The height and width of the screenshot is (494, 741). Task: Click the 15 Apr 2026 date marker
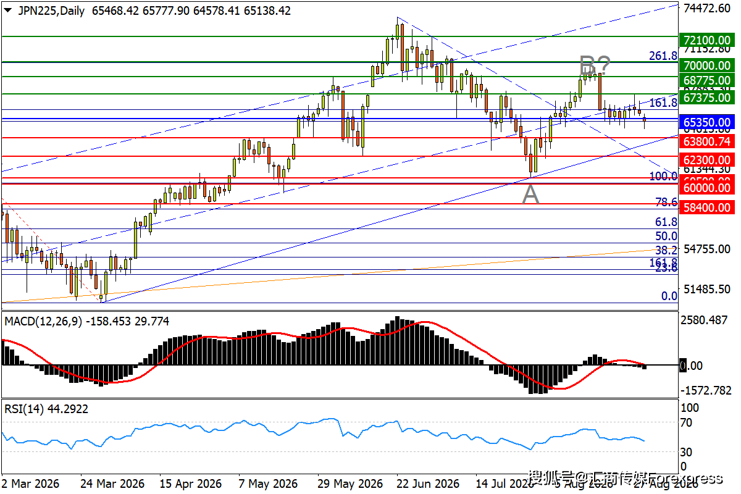coord(190,483)
